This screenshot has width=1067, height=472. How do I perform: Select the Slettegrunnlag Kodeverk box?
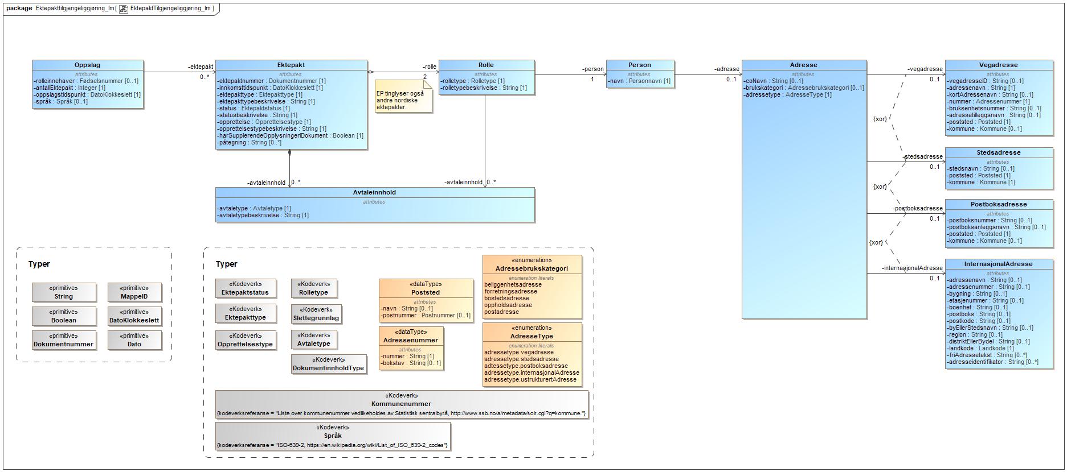[316, 314]
